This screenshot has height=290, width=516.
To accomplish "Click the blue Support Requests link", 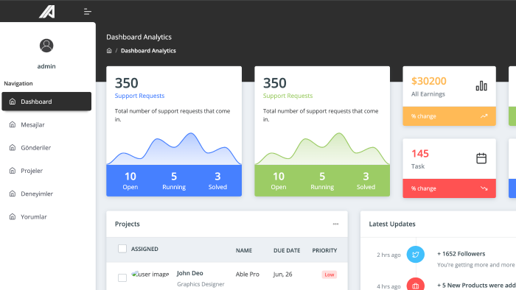I will point(139,96).
